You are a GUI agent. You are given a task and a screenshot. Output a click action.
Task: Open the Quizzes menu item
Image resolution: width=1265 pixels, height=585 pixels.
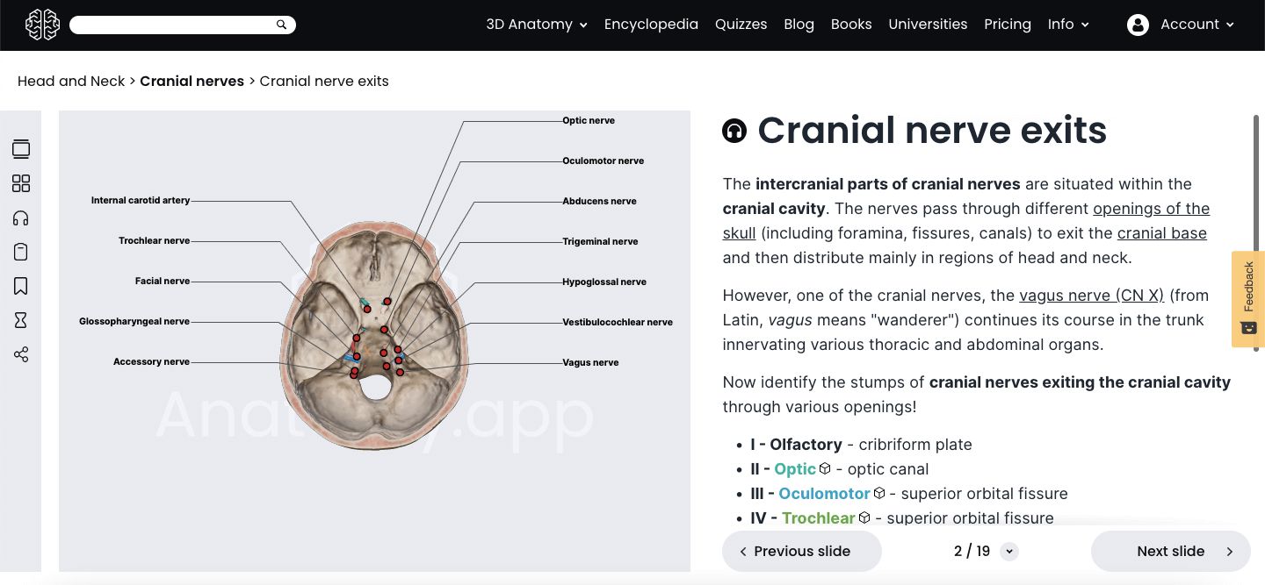click(741, 25)
